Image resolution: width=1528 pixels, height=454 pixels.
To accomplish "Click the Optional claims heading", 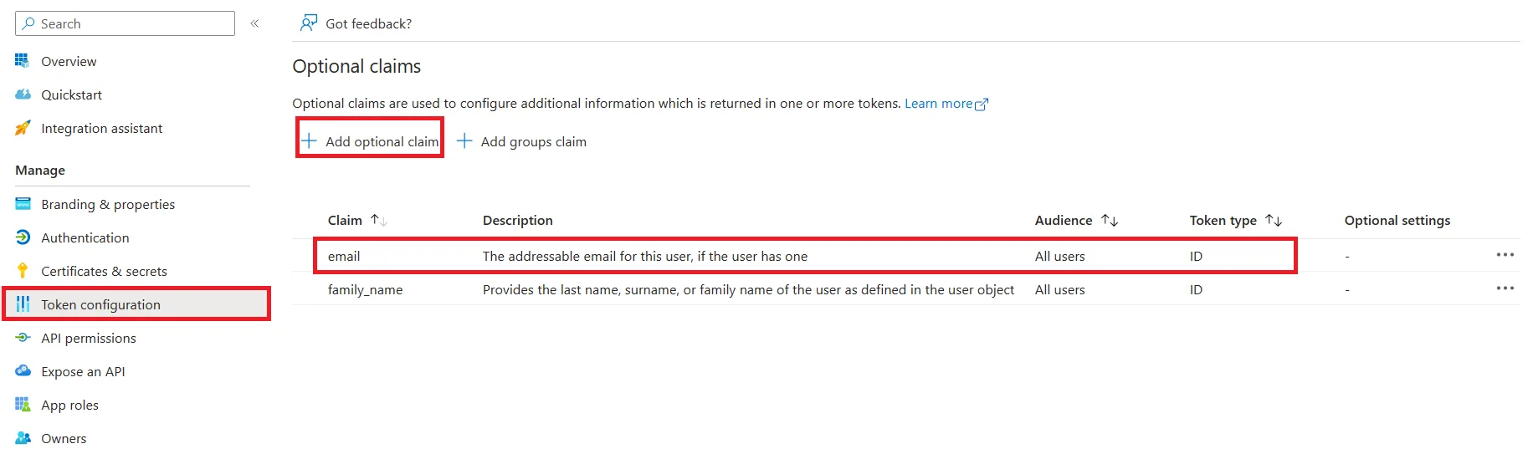I will point(356,66).
